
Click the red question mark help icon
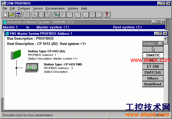tap(107, 15)
